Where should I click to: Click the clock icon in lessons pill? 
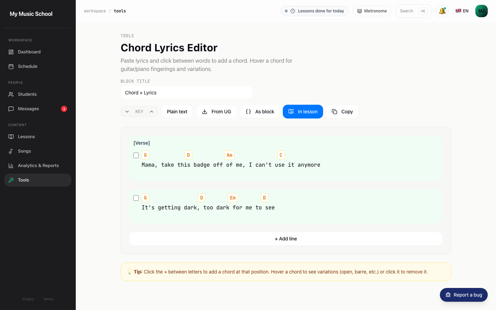(x=293, y=11)
